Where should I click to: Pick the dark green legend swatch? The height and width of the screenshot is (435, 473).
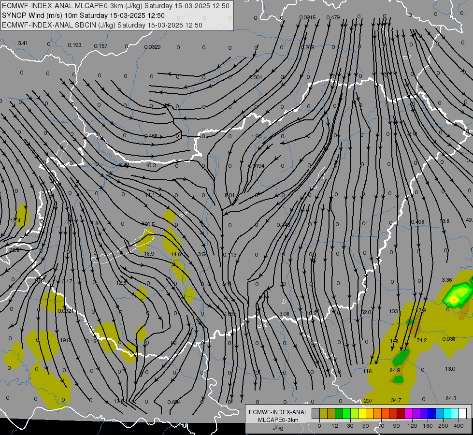(339, 413)
